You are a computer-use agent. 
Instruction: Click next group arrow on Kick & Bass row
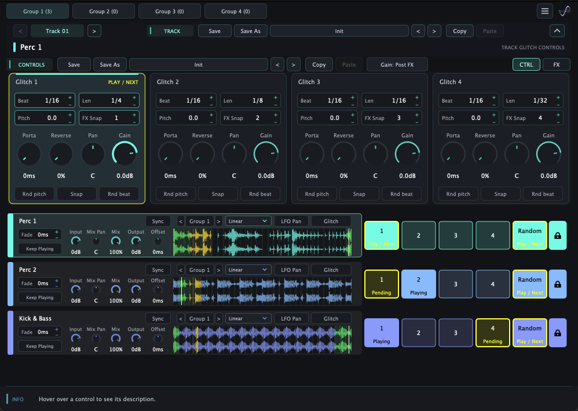point(218,319)
